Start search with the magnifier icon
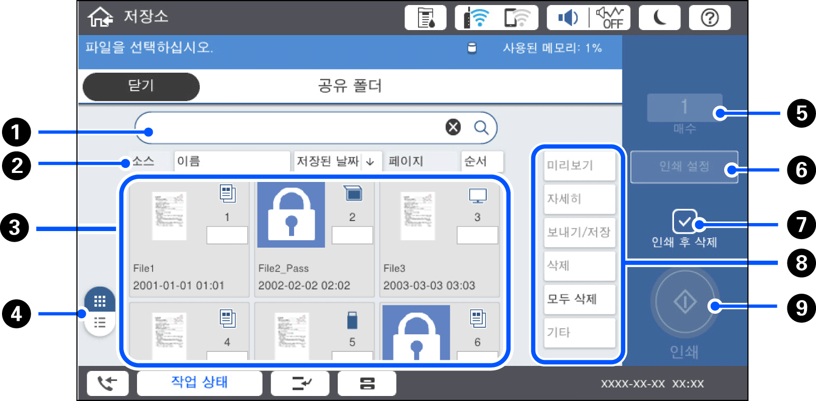Viewport: 816px width, 401px height. pos(481,127)
